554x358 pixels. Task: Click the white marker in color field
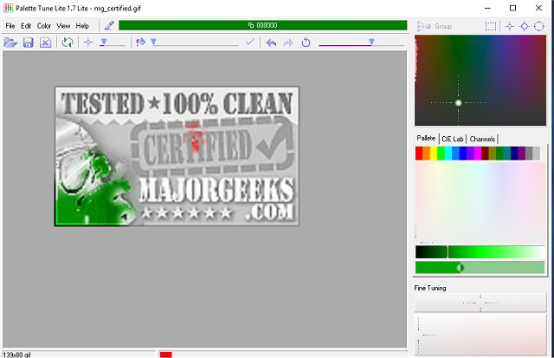tap(458, 103)
